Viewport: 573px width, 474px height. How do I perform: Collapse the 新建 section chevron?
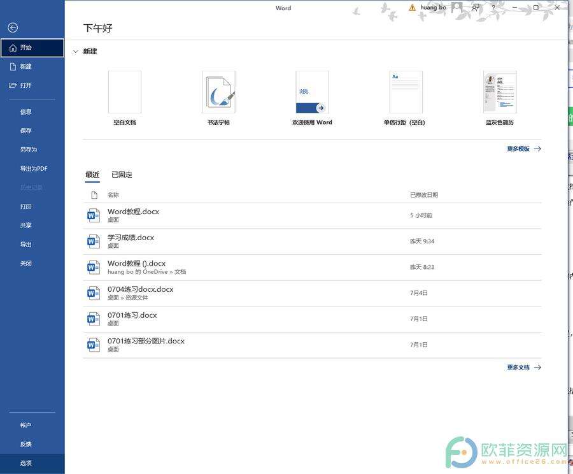tap(75, 52)
